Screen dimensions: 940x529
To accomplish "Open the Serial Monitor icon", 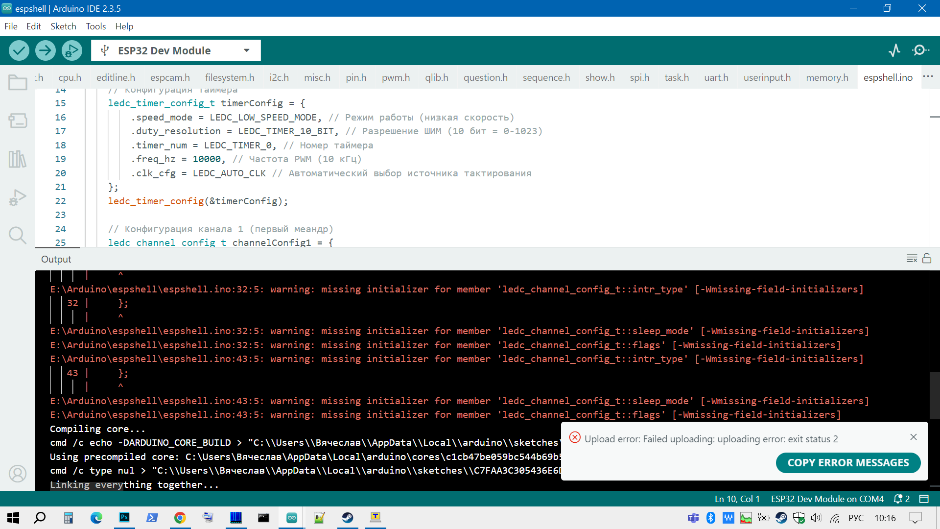I will [920, 50].
